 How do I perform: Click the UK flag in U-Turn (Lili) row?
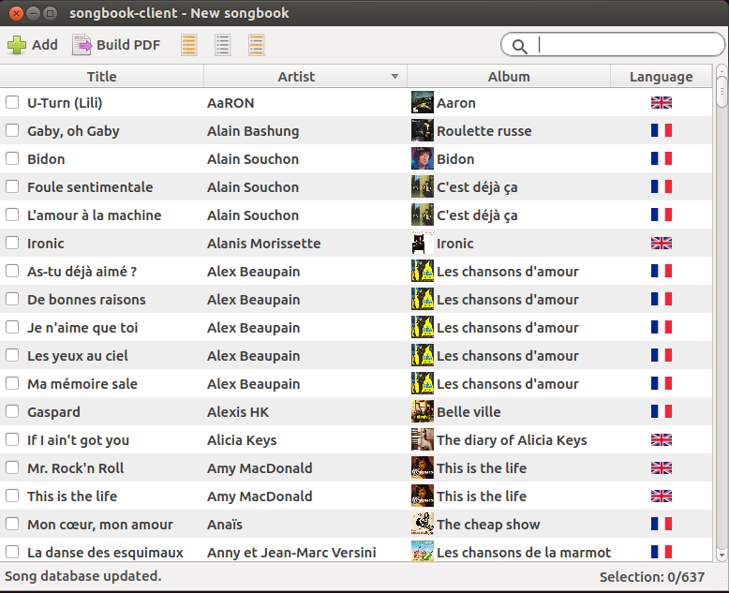pos(662,103)
